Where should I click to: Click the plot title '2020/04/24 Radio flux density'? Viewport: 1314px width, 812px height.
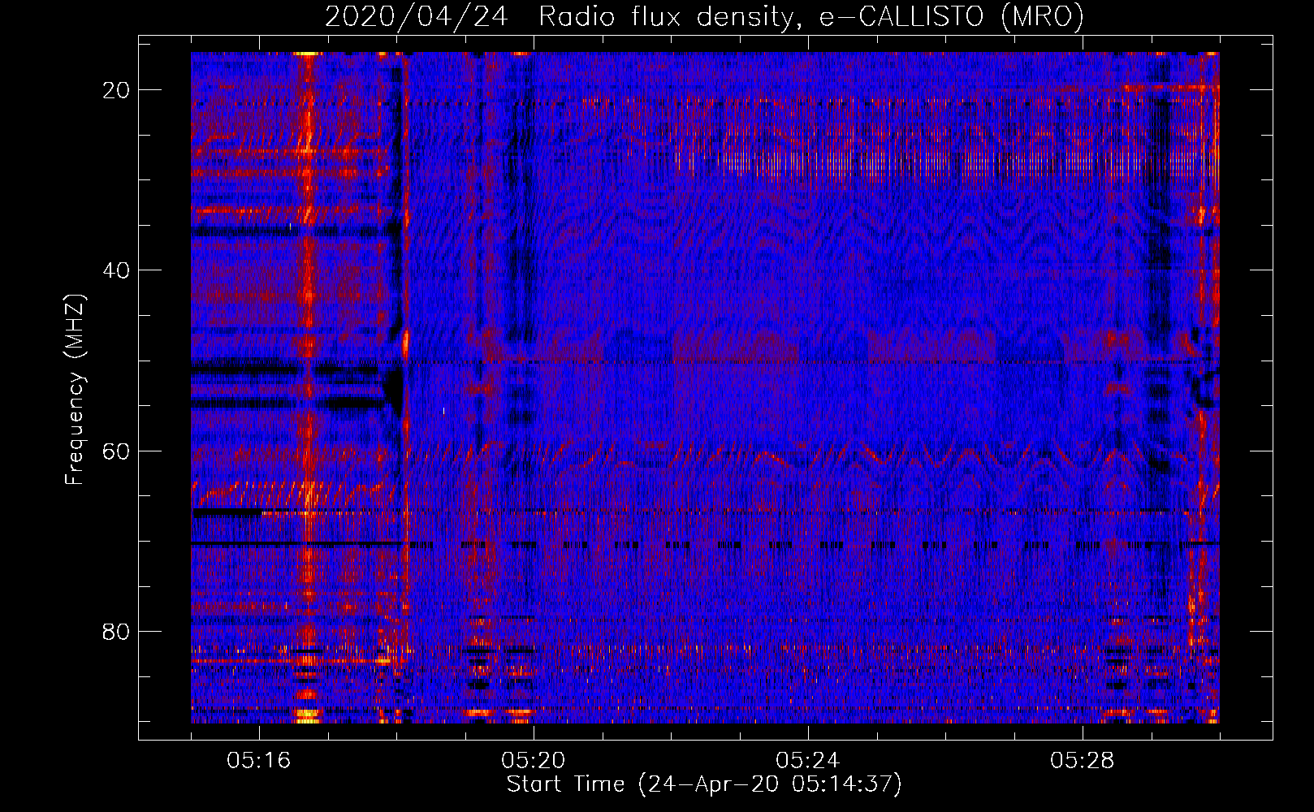[704, 16]
